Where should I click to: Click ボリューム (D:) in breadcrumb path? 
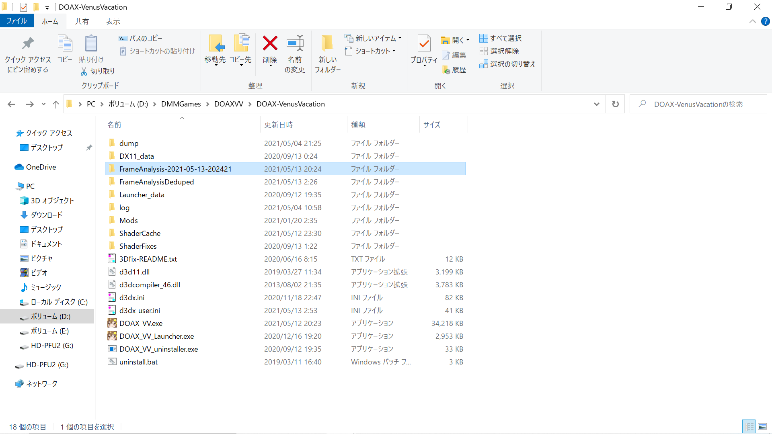click(128, 104)
